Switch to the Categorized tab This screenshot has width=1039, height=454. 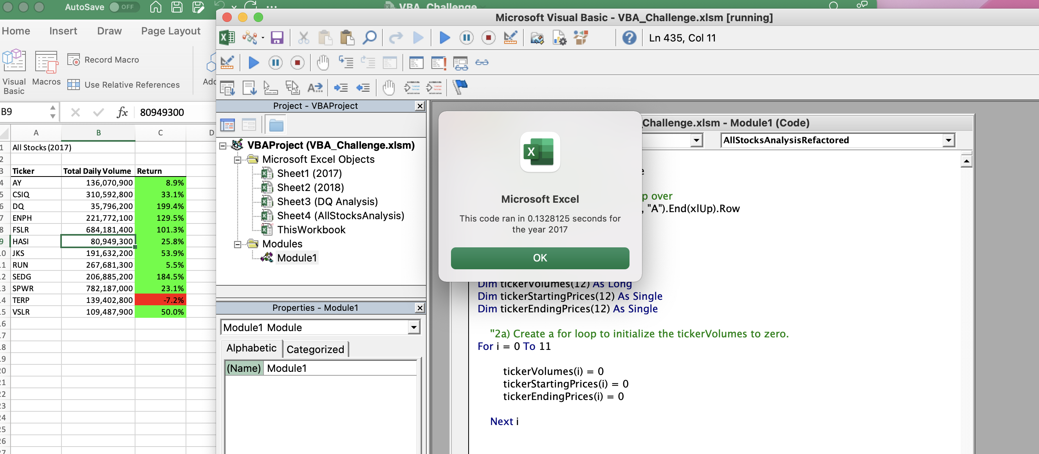(315, 349)
